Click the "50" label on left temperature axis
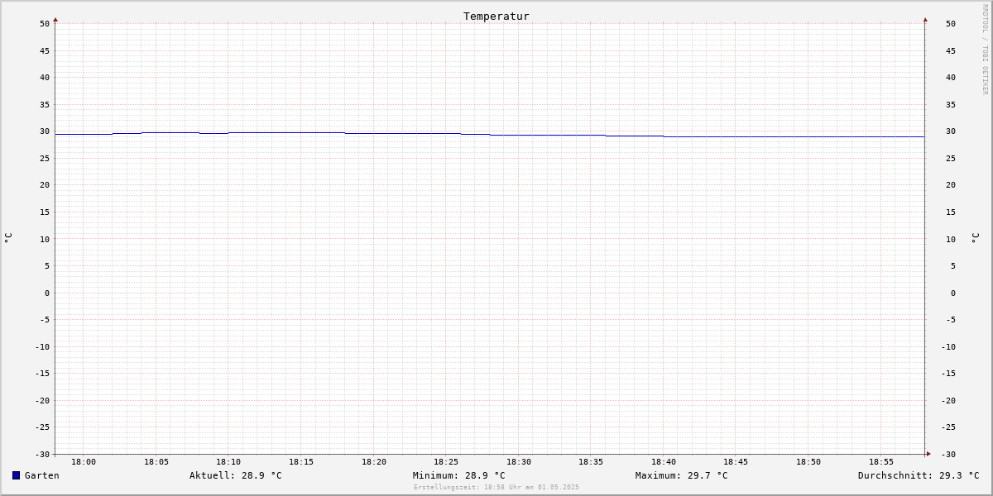Viewport: 993px width, 496px height. click(45, 23)
